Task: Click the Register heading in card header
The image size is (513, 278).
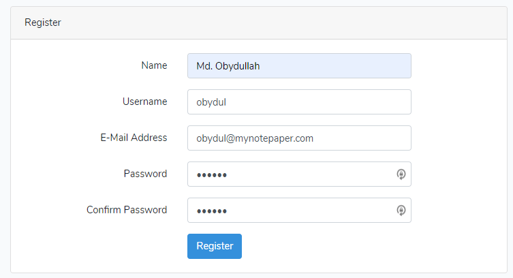Action: (x=43, y=22)
